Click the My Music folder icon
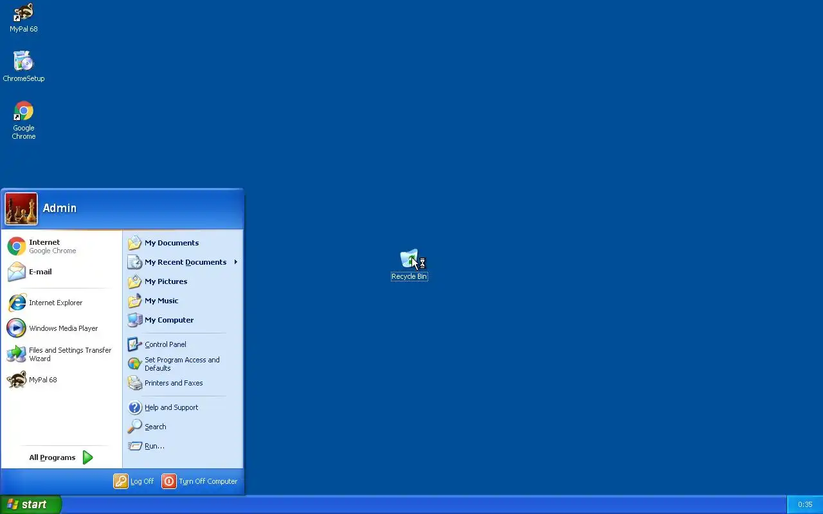 (x=134, y=301)
